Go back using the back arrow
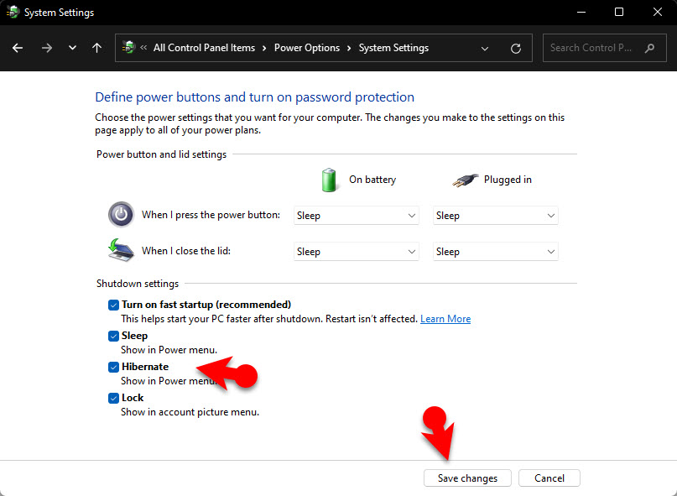Viewport: 677px width, 496px height. pyautogui.click(x=18, y=48)
